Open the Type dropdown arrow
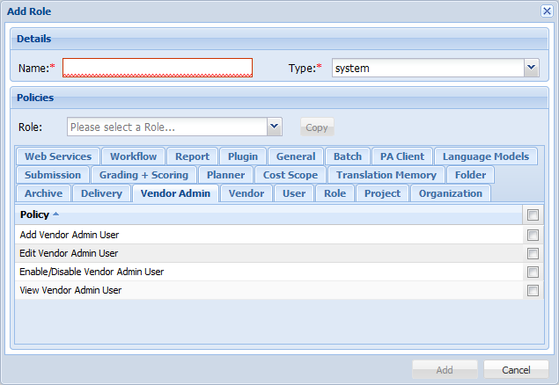The image size is (559, 385). tap(531, 68)
